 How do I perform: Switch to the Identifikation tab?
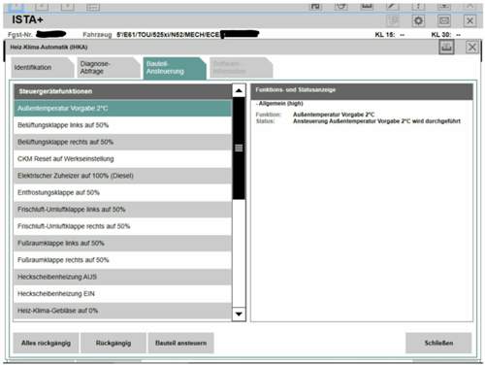[43, 67]
